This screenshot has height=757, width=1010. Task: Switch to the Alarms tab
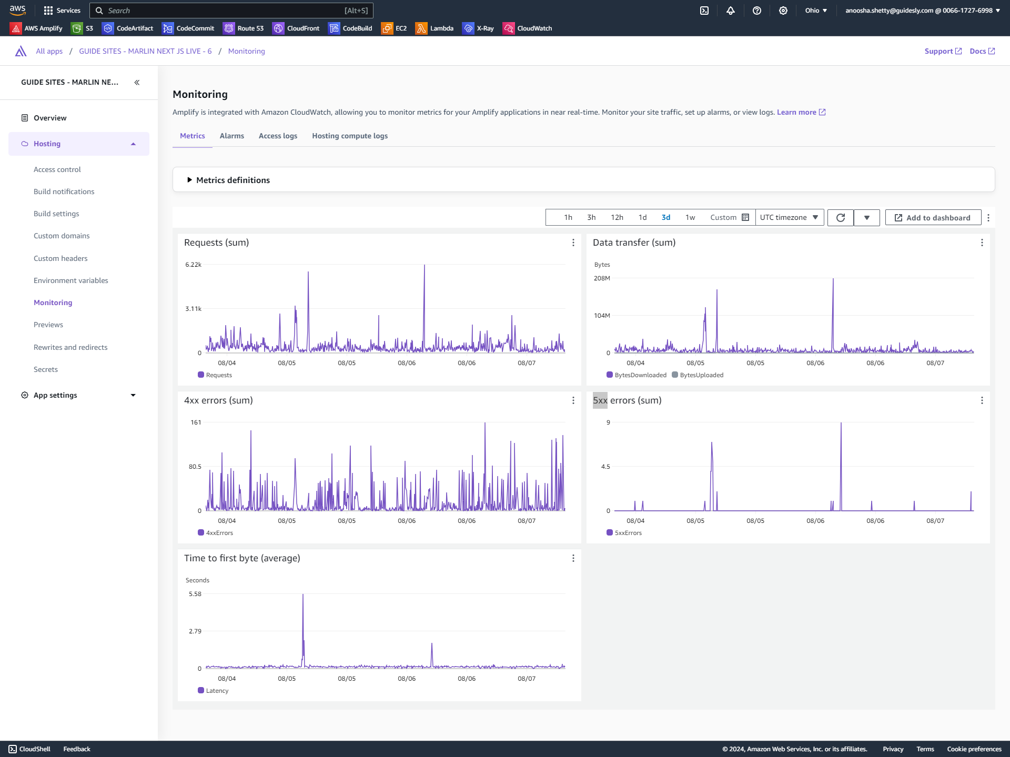(231, 136)
